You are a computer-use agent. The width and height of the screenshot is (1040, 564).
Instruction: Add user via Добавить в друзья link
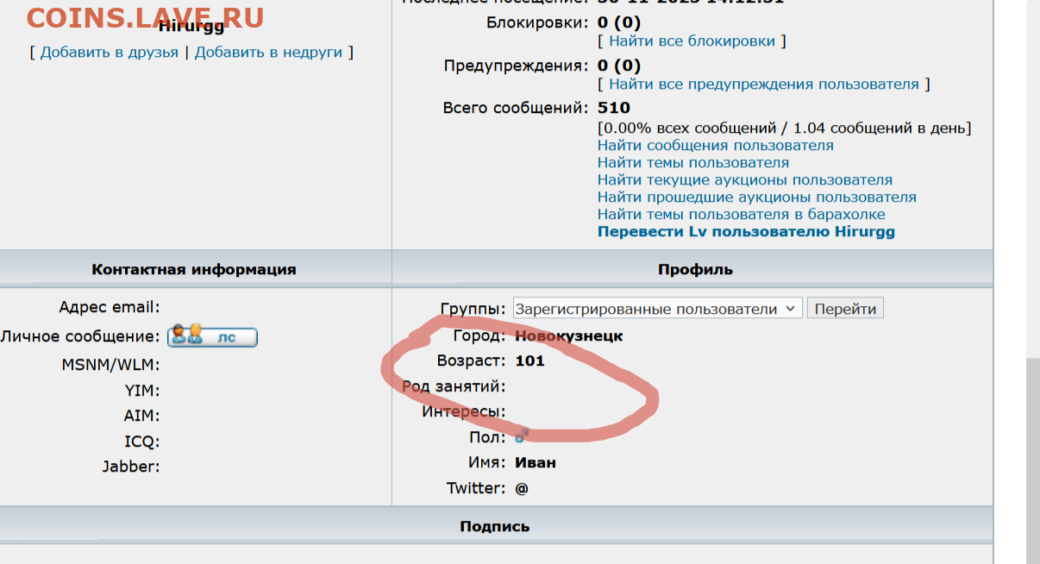point(110,53)
